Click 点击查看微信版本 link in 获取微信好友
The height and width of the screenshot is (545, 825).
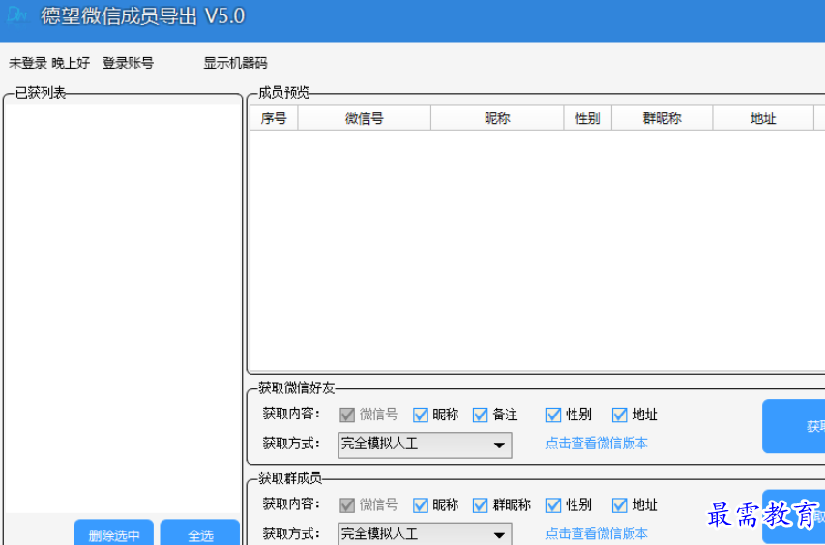pyautogui.click(x=597, y=444)
